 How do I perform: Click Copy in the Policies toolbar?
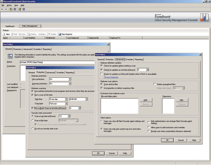[22, 34]
